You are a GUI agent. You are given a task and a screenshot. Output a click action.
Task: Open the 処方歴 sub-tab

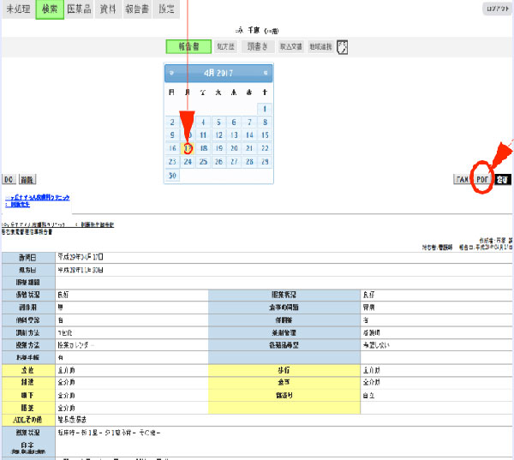225,46
